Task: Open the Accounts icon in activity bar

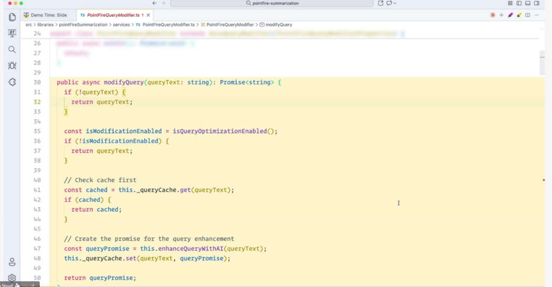Action: [x=12, y=262]
